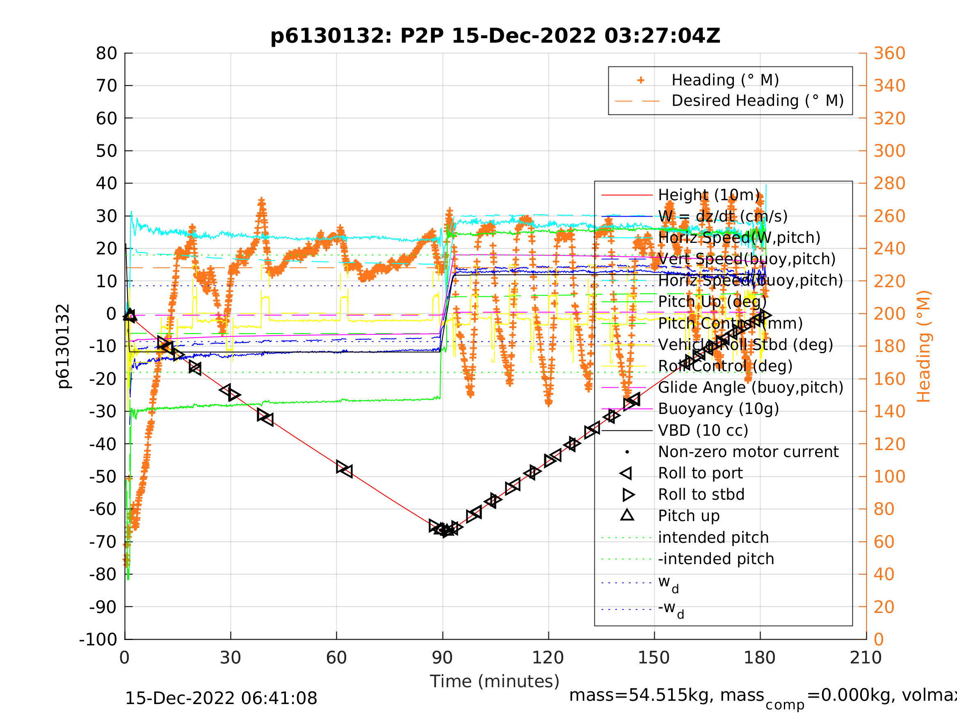Click the mass=54.515kg annotation text
The height and width of the screenshot is (718, 957).
(x=642, y=695)
